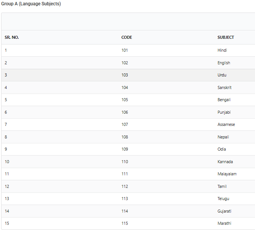Screen dimensions: 255x232
Task: Click the Assamese subject cell
Action: click(x=226, y=124)
